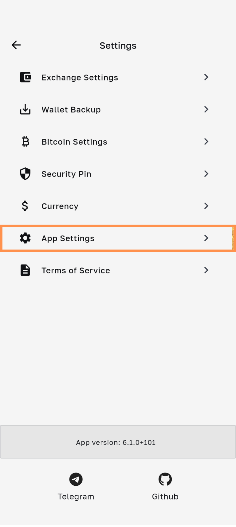This screenshot has height=527, width=236.
Task: Tap the Bitcoin symbol icon
Action: [x=25, y=142]
